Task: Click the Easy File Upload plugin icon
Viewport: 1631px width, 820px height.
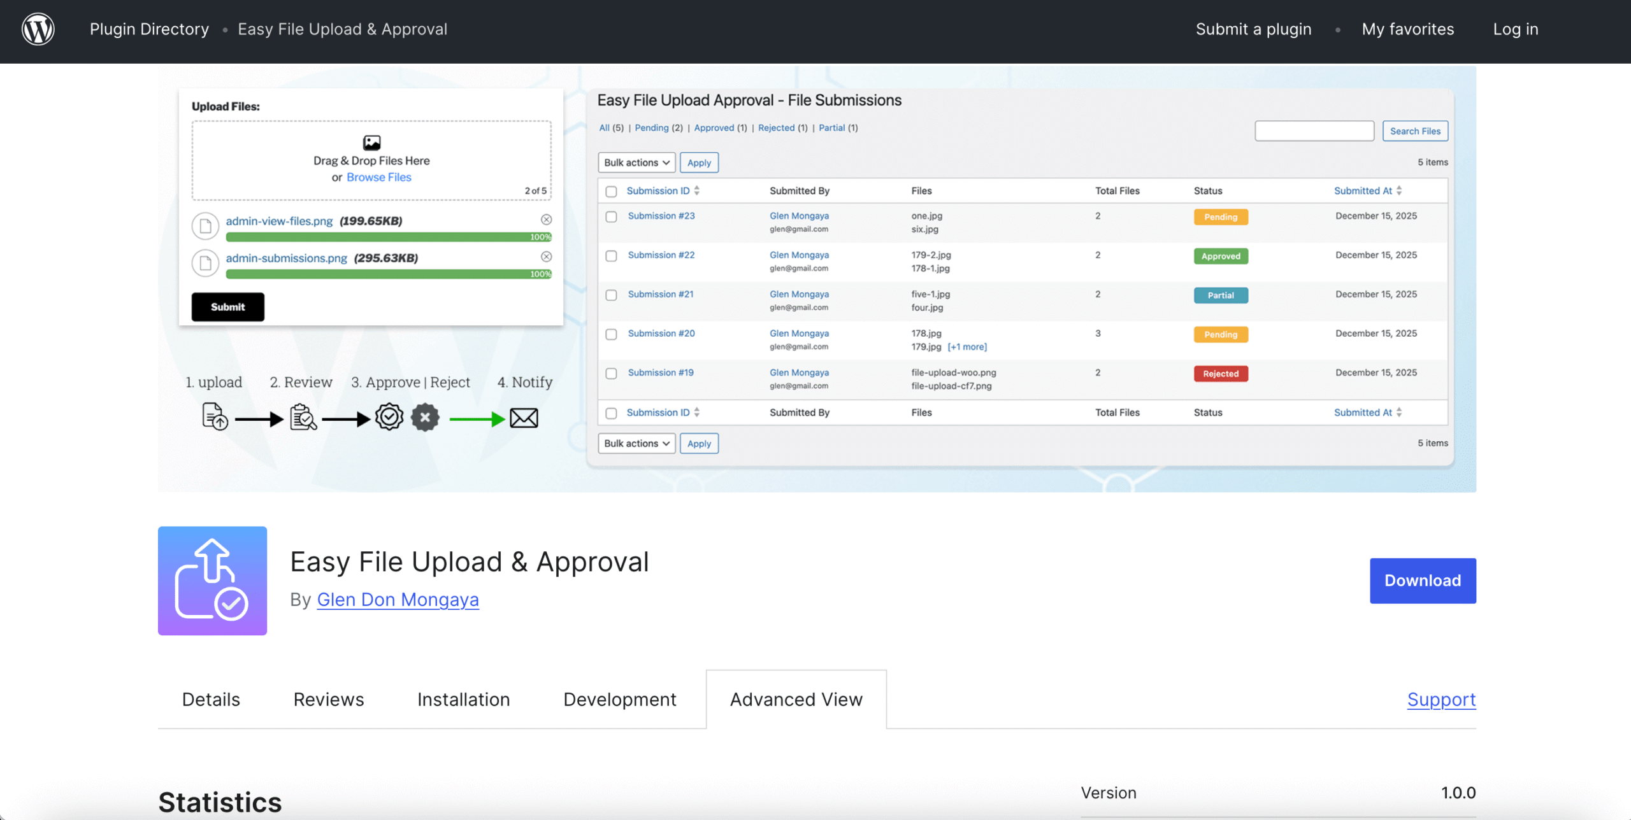Action: coord(212,580)
